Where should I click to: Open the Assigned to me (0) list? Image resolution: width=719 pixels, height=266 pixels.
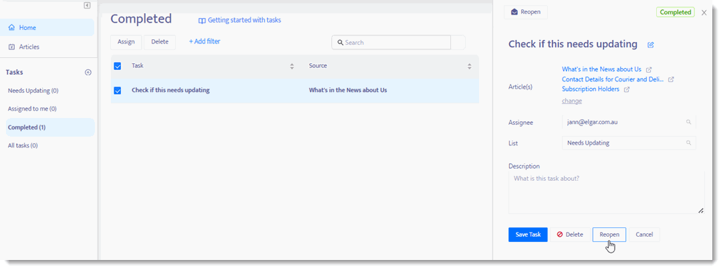(x=32, y=109)
